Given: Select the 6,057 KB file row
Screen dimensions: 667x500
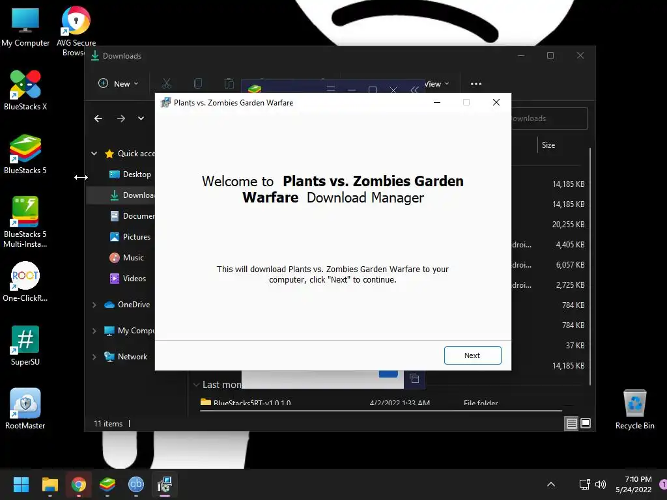Looking at the screenshot, I should [x=548, y=265].
